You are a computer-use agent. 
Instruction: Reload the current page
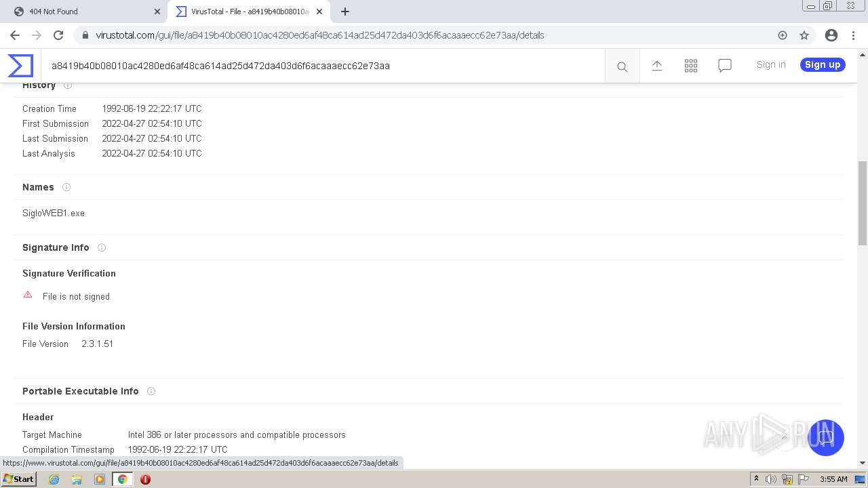pos(58,35)
